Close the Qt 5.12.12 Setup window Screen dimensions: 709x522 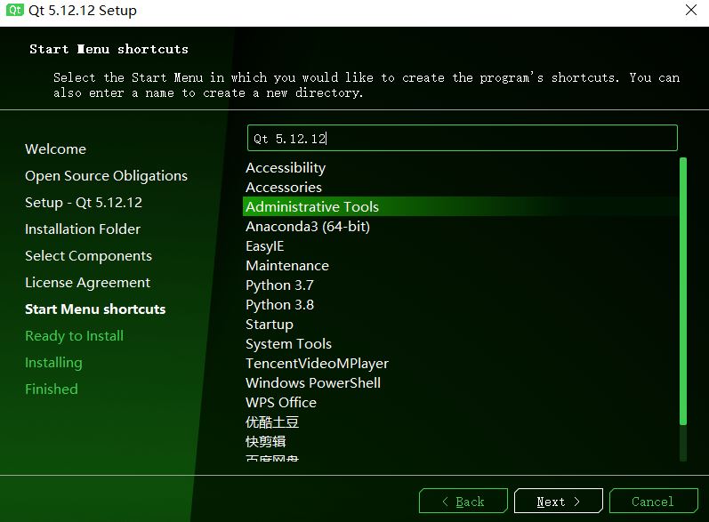pos(690,10)
